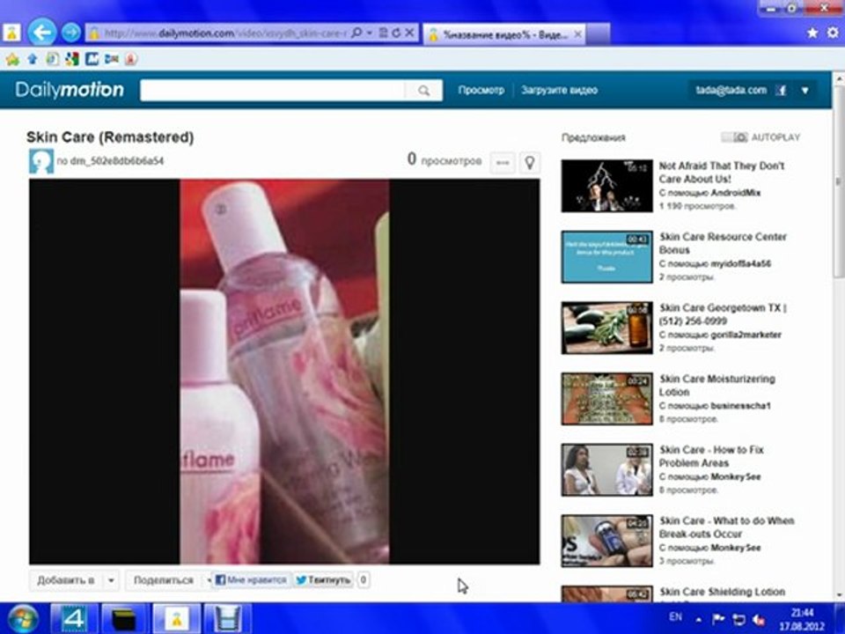Screen dimensions: 845x634
Task: Open the Windows Start button
Action: click(x=23, y=618)
